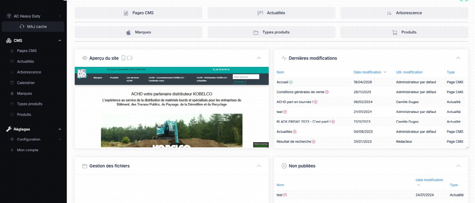Click the red status icon beside Actualités row
The height and width of the screenshot is (203, 475).
click(295, 132)
